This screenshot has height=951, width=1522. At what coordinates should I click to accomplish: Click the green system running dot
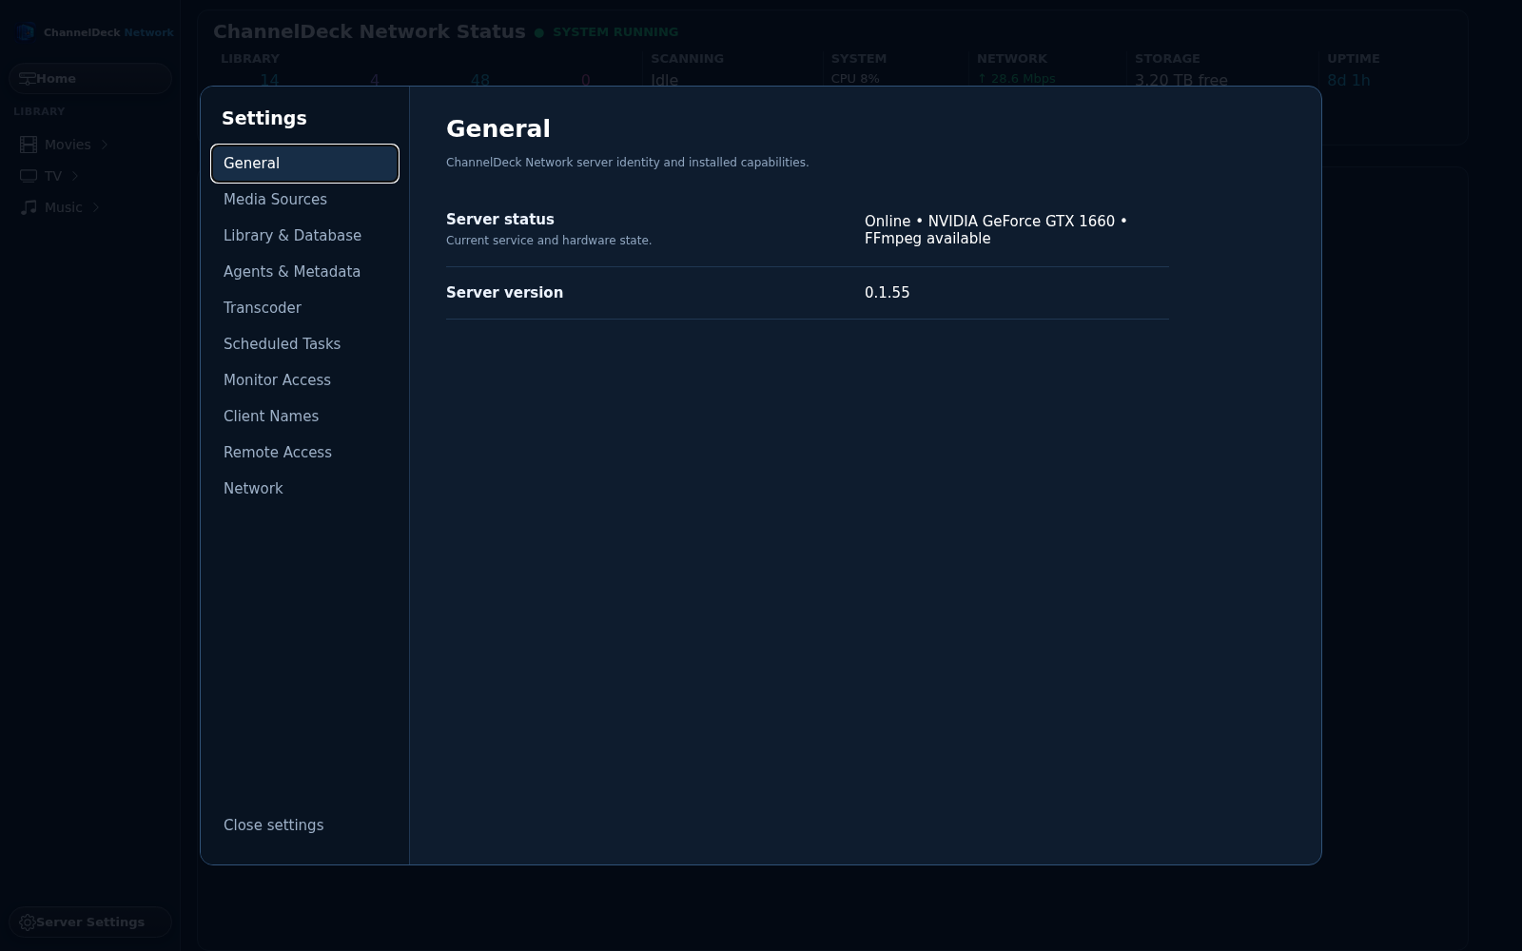pos(539,32)
